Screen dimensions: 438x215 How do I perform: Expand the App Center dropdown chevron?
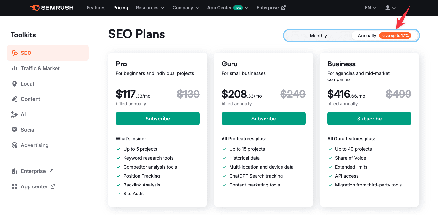(247, 8)
